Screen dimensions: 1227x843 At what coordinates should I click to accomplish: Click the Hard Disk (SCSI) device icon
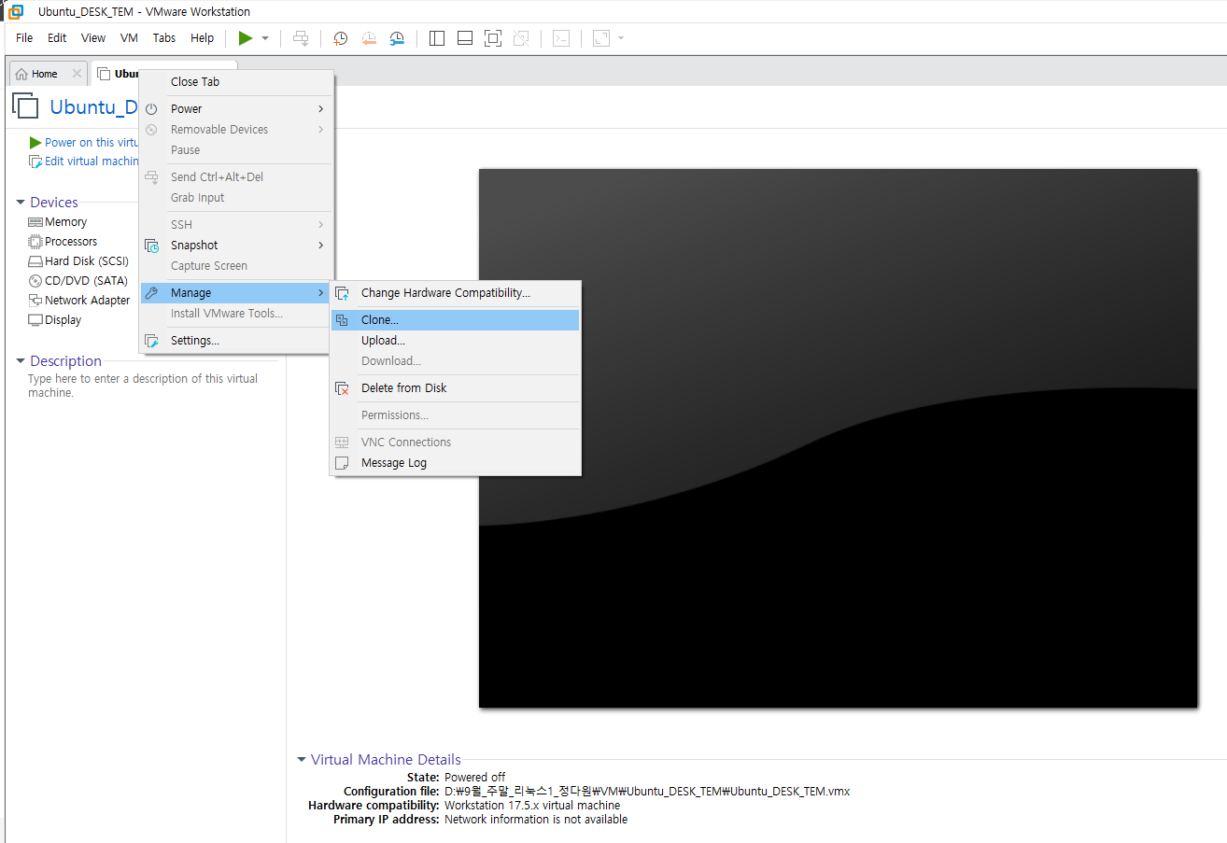(35, 261)
